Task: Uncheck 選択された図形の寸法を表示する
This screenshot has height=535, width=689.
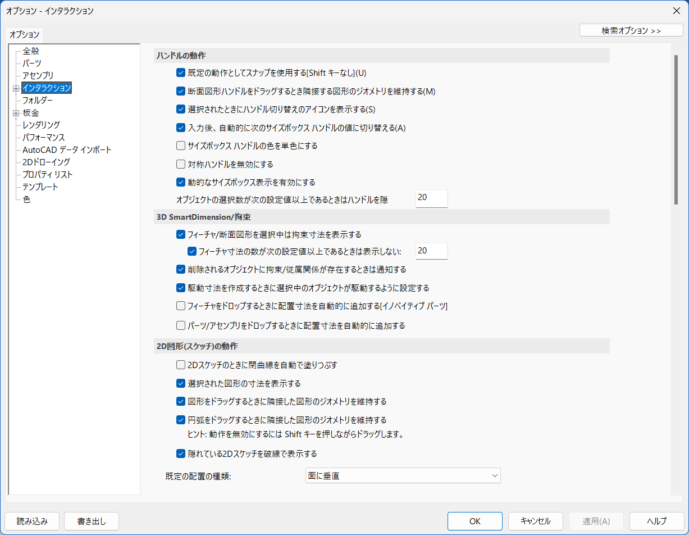Action: (181, 383)
